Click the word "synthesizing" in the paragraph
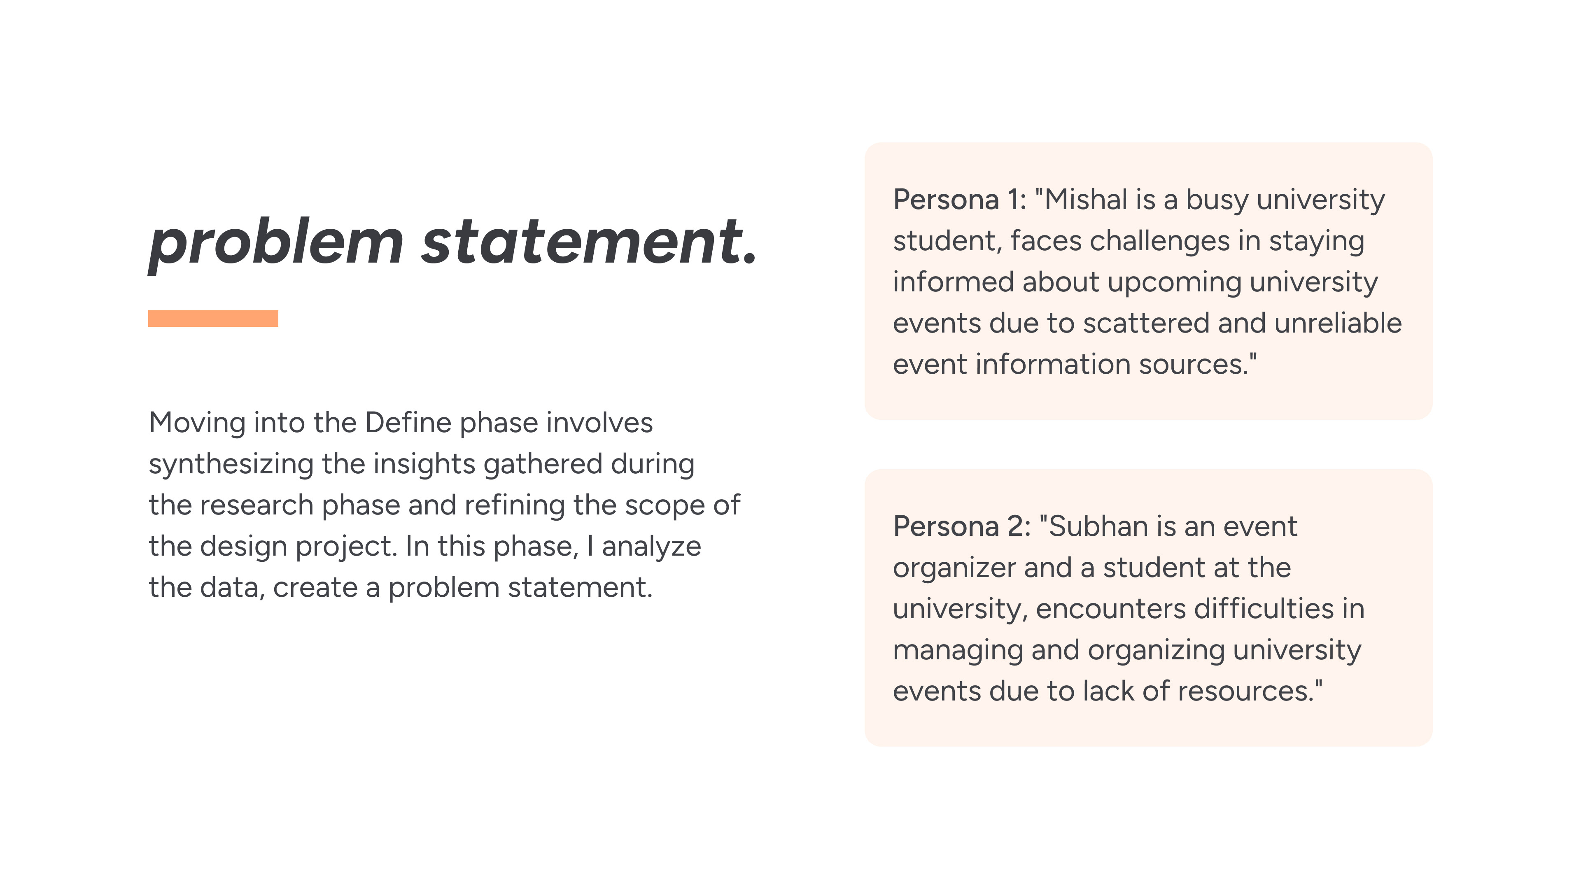1581x889 pixels. click(x=231, y=464)
